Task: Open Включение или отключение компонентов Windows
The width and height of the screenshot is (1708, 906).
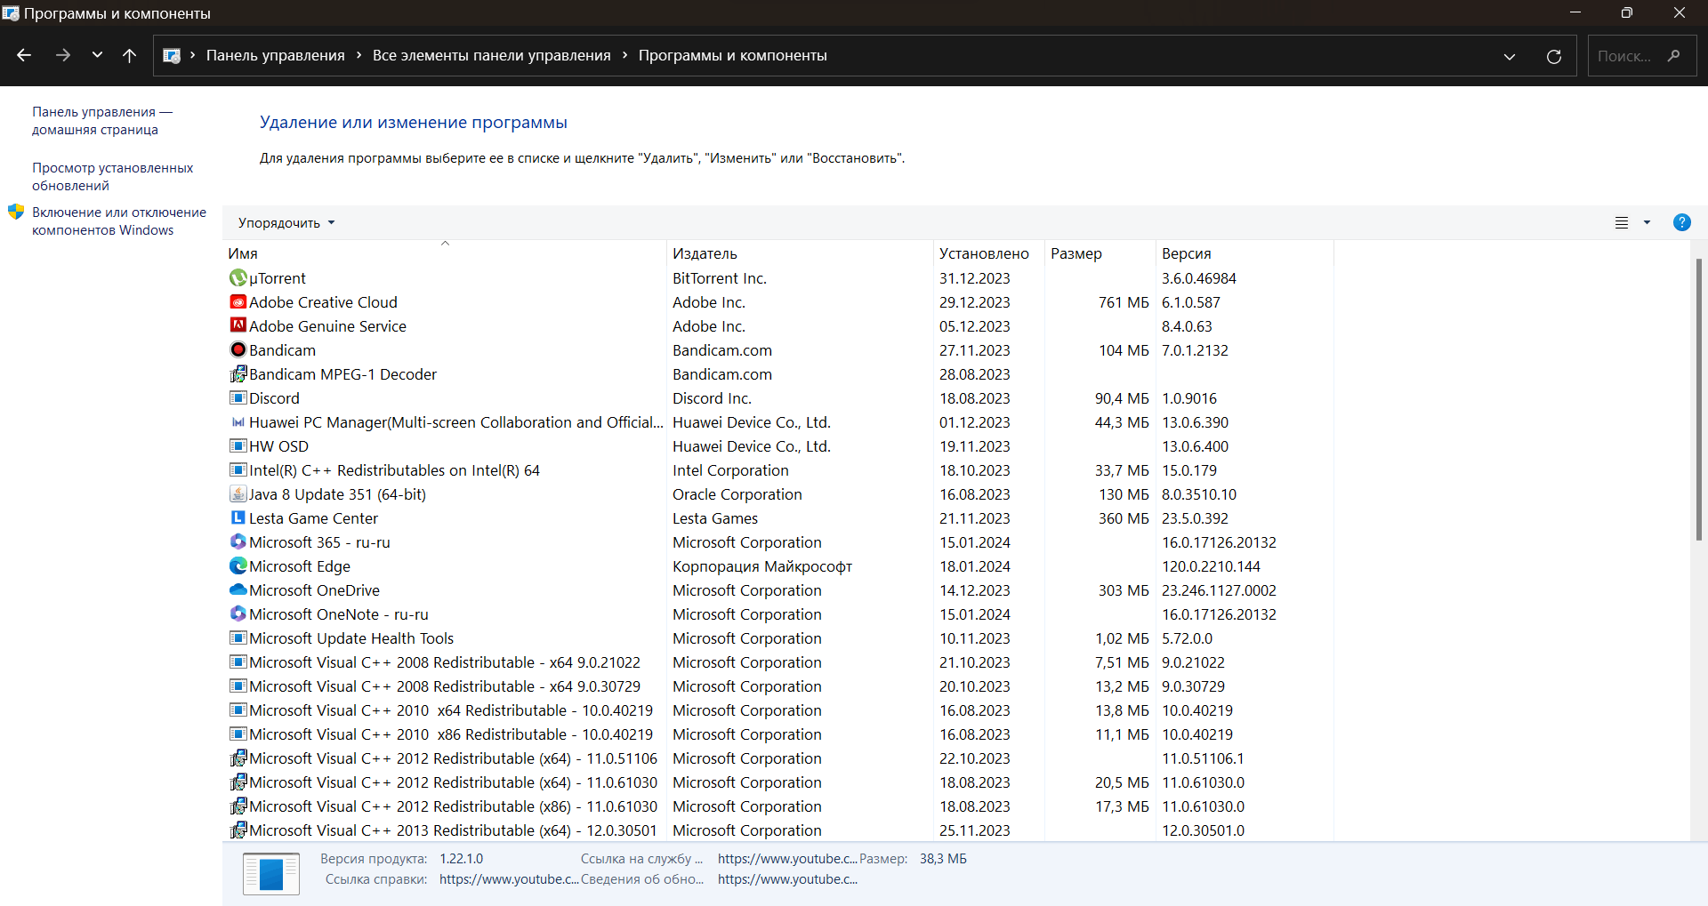Action: (119, 221)
